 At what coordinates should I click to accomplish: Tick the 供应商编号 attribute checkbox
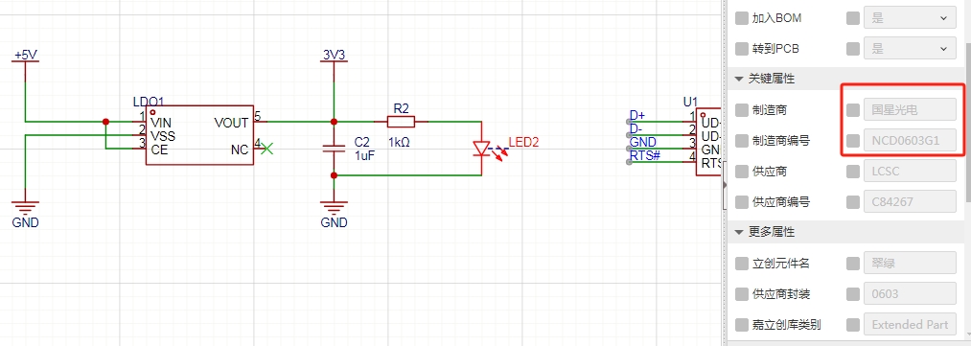pos(741,202)
